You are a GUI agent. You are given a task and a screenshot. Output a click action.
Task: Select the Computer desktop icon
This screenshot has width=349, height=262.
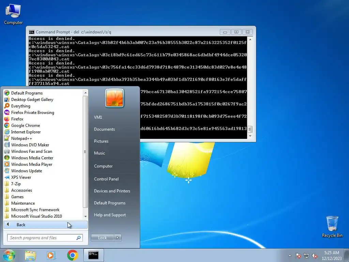(x=13, y=14)
